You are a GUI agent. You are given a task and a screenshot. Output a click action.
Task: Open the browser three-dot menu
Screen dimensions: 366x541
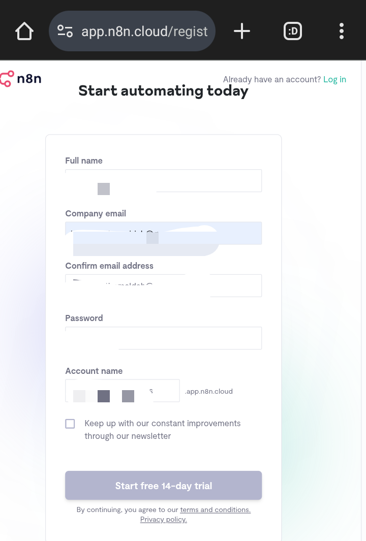pyautogui.click(x=342, y=31)
